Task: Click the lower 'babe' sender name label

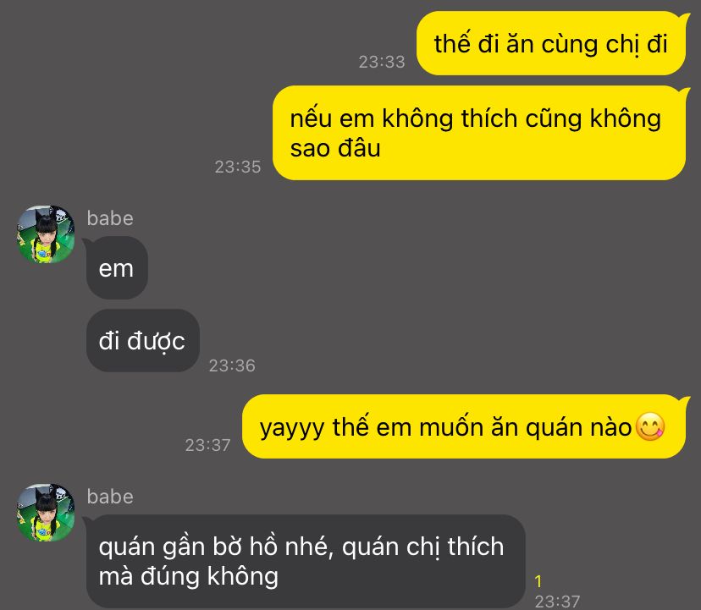Action: (x=110, y=497)
